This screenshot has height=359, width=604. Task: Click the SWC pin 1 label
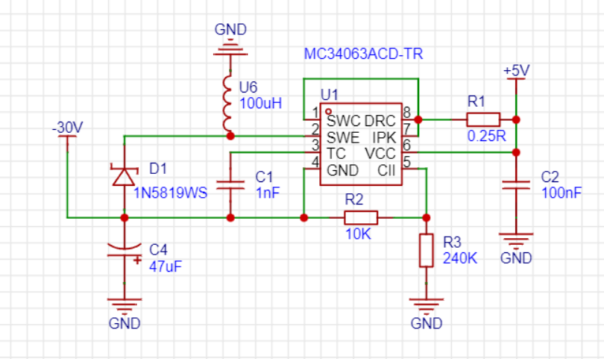coord(343,121)
